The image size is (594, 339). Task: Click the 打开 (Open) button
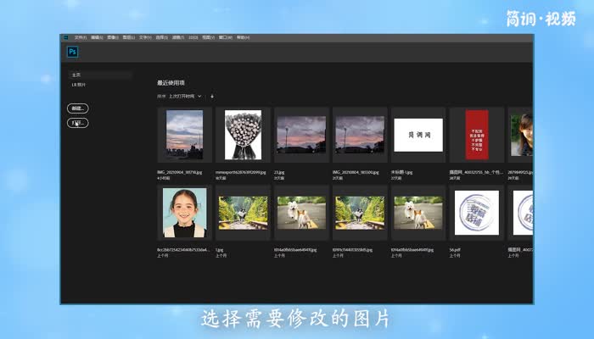click(77, 123)
